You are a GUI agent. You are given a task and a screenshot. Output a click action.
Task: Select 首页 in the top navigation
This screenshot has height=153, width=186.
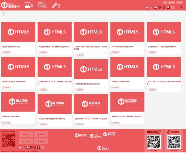(x=165, y=2)
